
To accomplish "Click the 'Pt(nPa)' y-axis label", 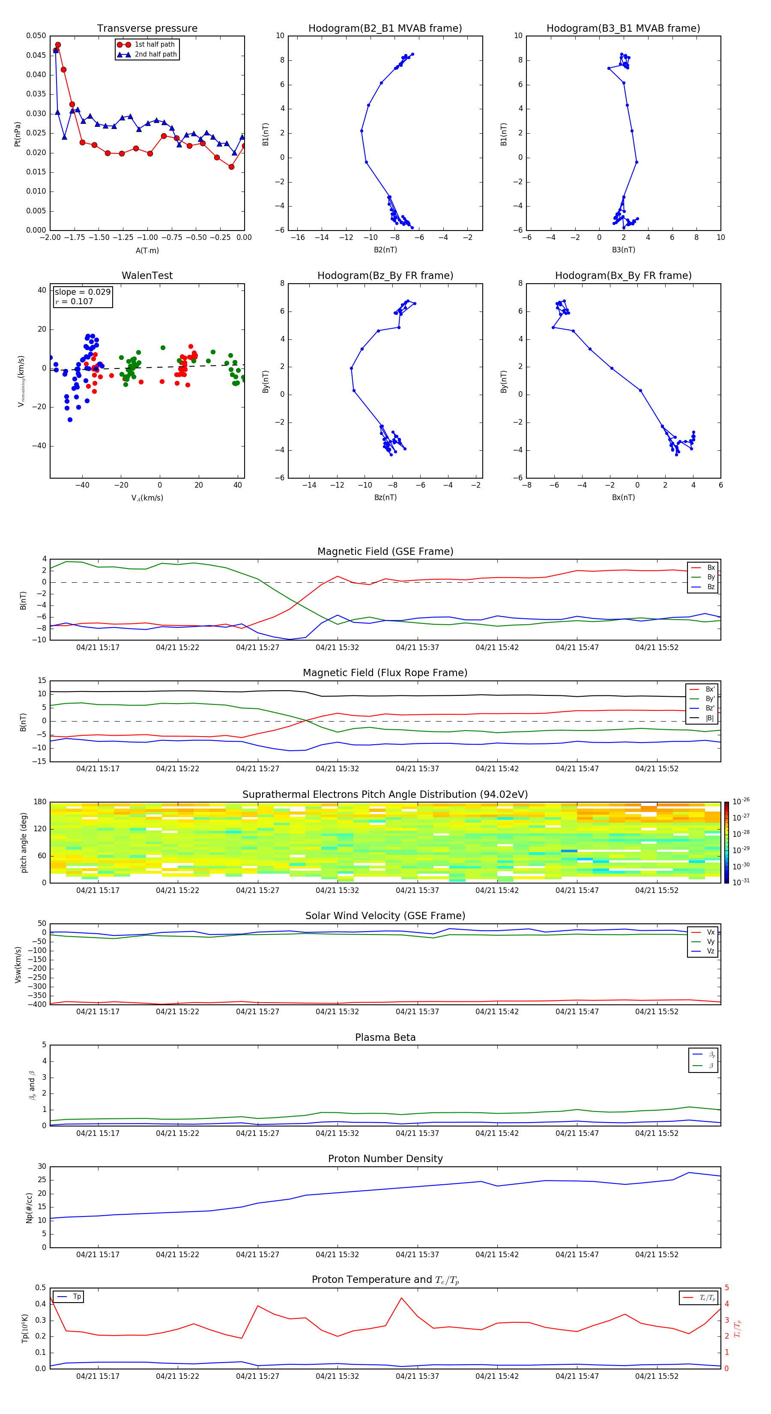I will [x=17, y=133].
